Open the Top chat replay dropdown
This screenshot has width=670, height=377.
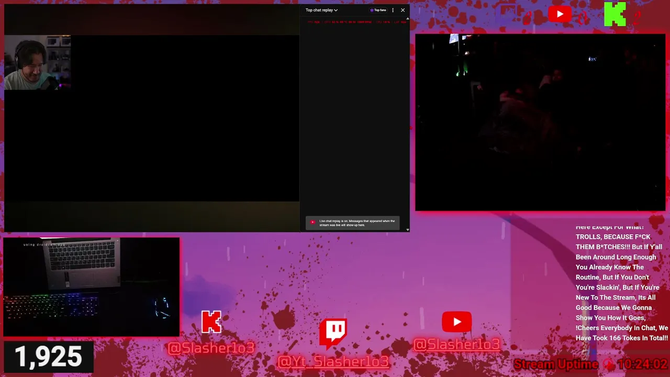tap(321, 10)
